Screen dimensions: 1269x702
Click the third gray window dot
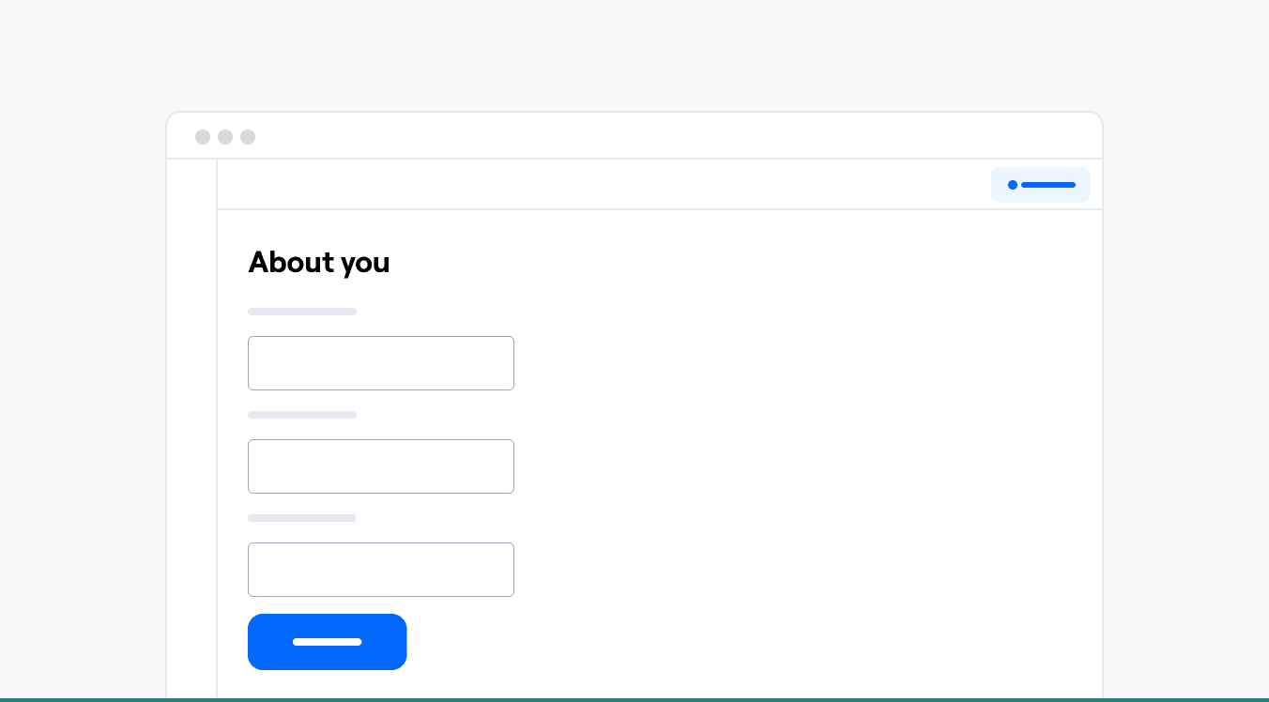(248, 137)
